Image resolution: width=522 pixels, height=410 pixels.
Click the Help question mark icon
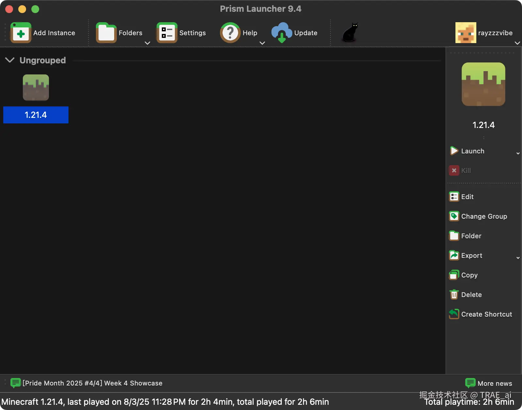230,33
